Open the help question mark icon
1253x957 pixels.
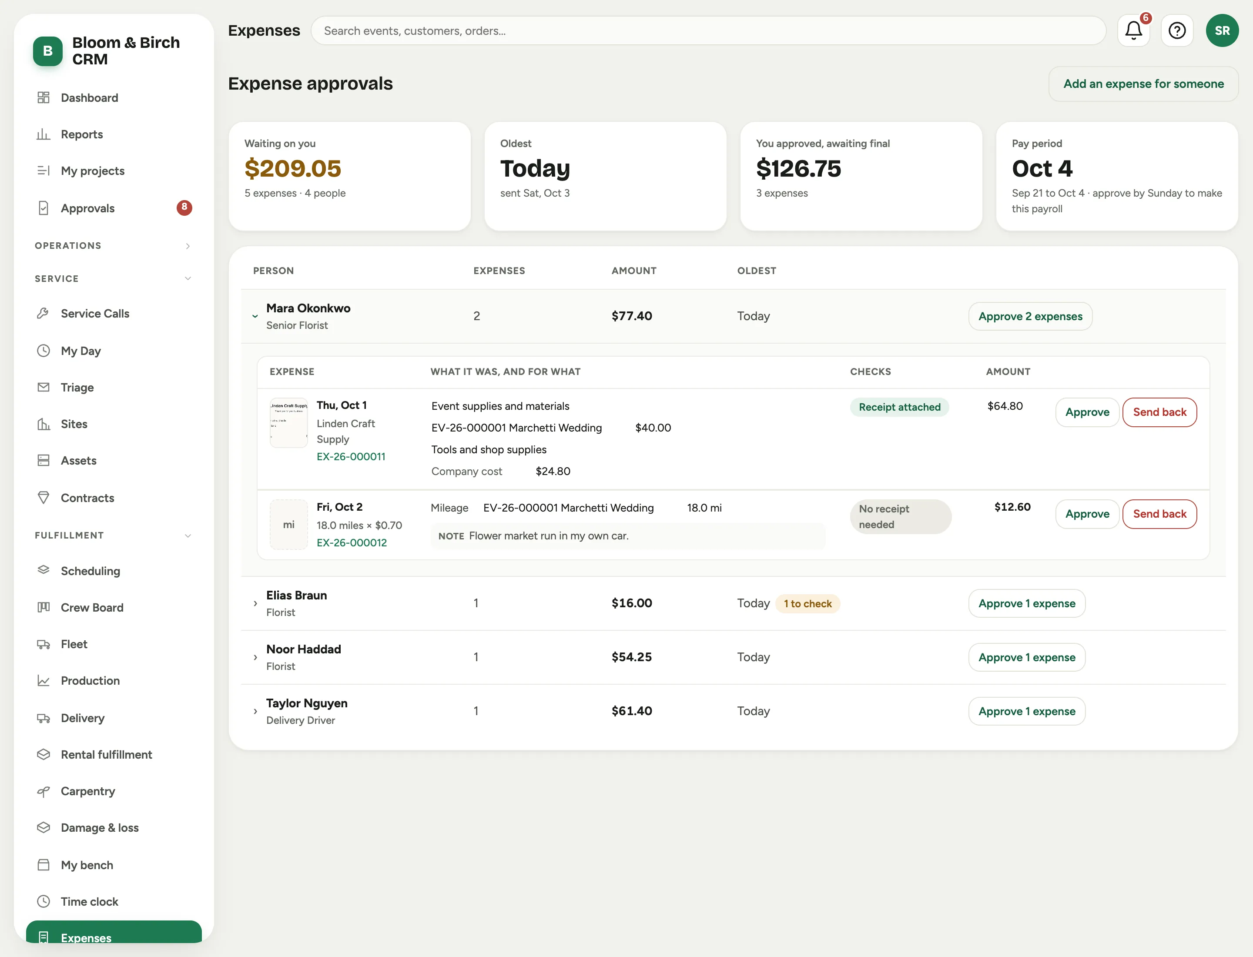1177,31
